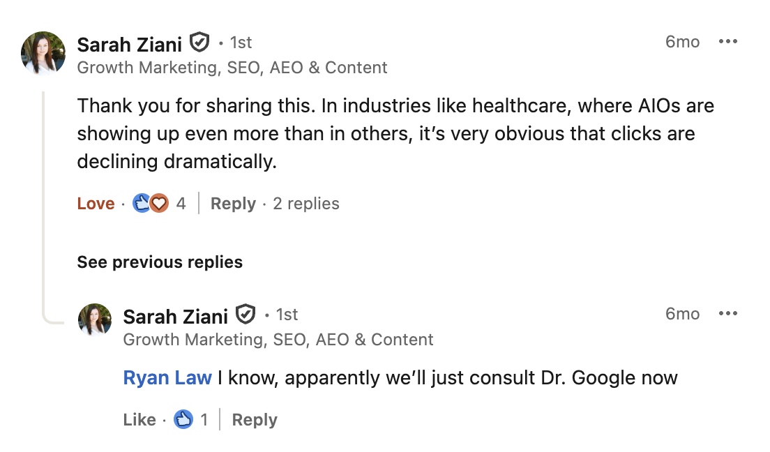Click the thumbs-up reaction icon under the comment
Screen dimensions: 770x452
tap(142, 203)
